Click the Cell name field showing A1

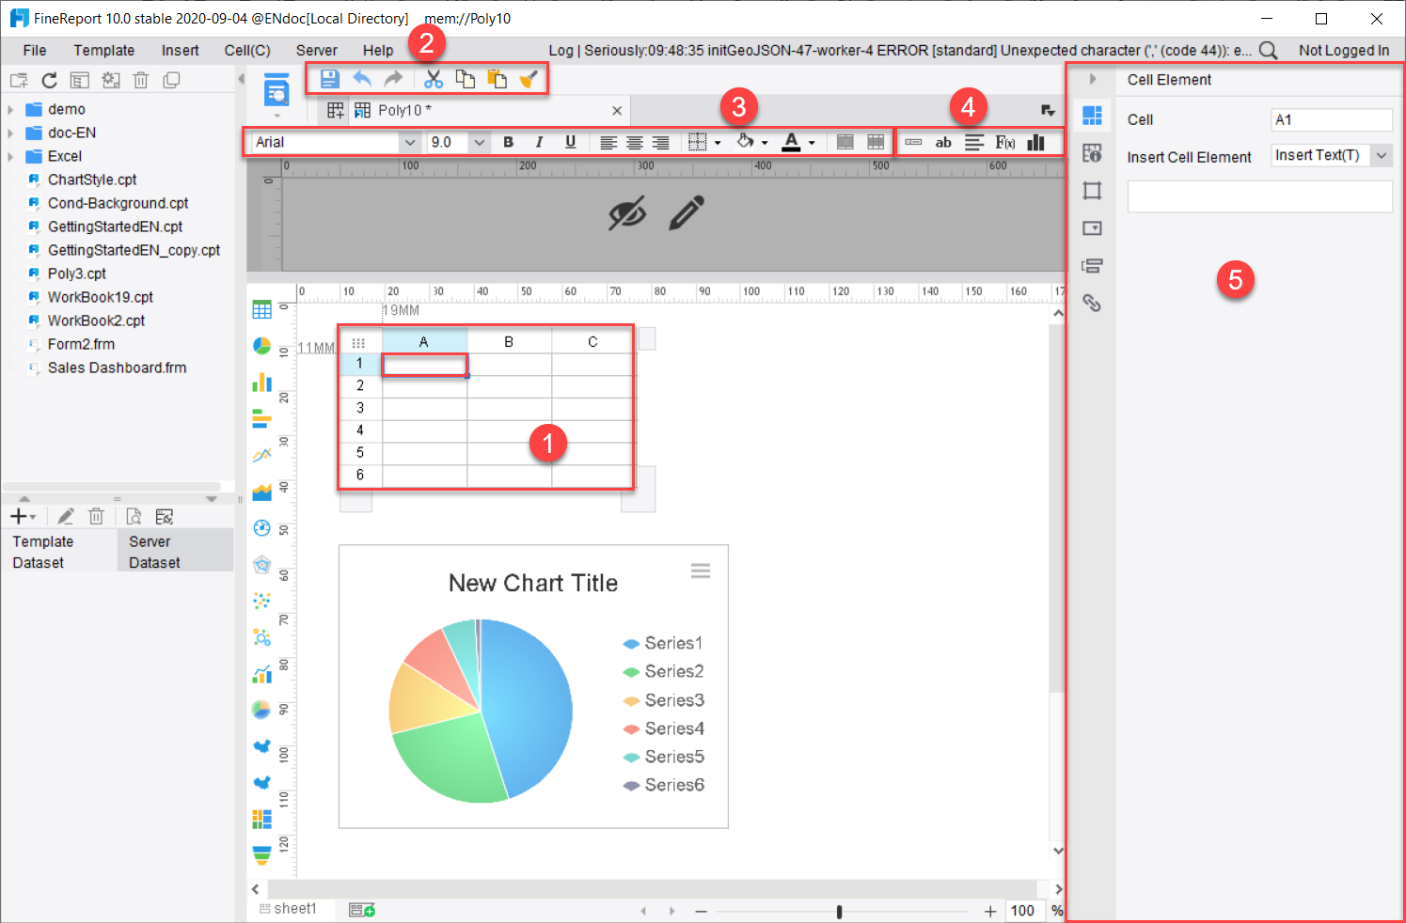click(1331, 119)
